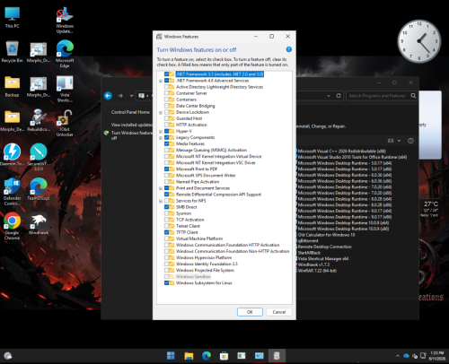
Task: Select the TeamOS.xyz desktop shortcut
Action: 39,189
